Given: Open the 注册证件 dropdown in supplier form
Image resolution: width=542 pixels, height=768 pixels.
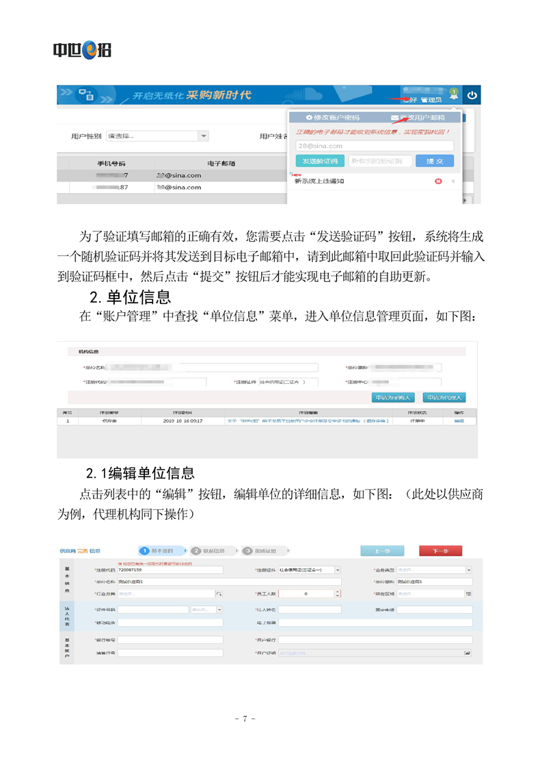Looking at the screenshot, I should [338, 569].
